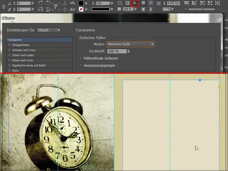The width and height of the screenshot is (228, 171).
Task: Enable Schein nach außen checkbox
Action: (9, 55)
